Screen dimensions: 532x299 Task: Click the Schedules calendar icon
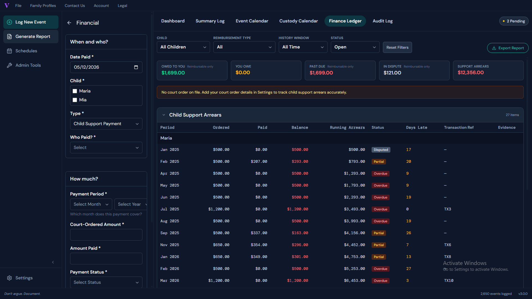tap(9, 51)
